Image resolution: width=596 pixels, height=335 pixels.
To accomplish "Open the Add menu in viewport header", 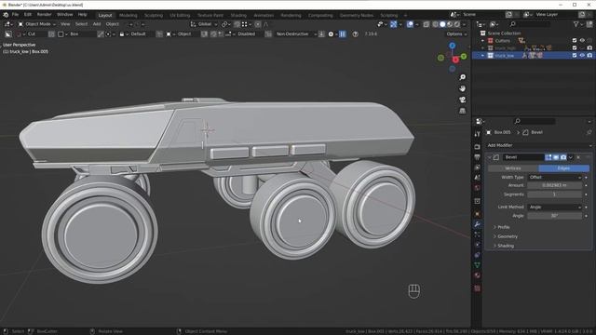I will pos(97,24).
